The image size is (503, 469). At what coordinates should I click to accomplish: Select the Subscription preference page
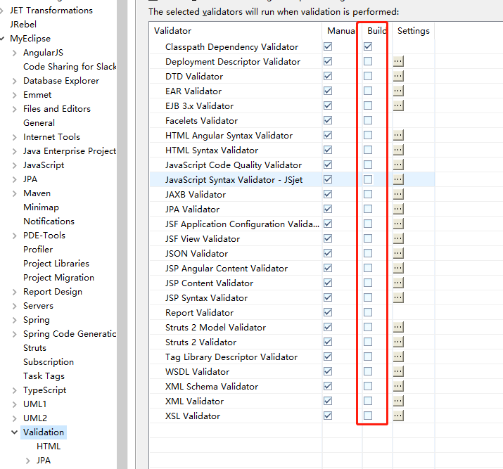(x=49, y=362)
